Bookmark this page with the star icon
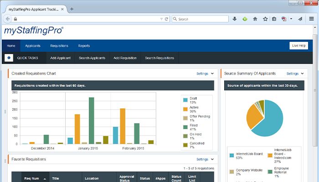 [265, 19]
